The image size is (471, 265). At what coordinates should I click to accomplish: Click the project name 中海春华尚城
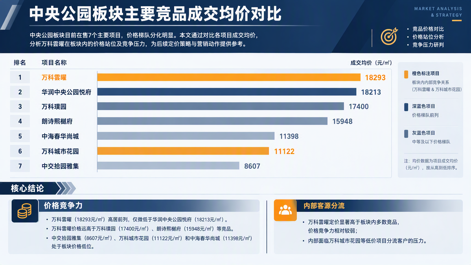point(60,136)
